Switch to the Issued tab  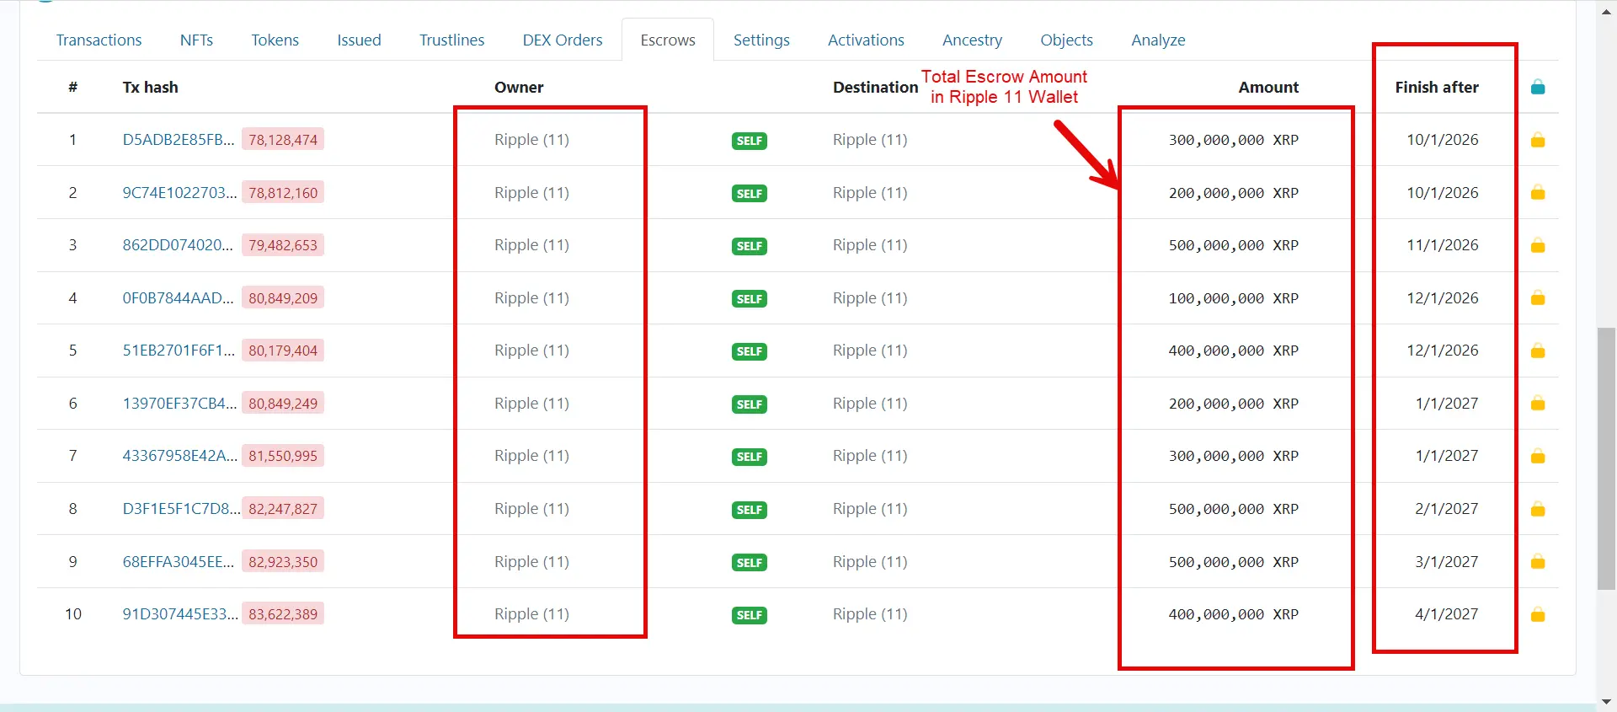click(x=359, y=40)
